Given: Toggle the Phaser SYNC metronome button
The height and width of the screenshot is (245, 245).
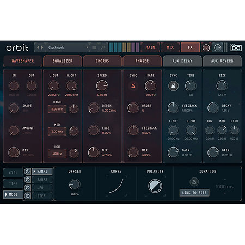Looking at the screenshot, I should click(133, 85).
